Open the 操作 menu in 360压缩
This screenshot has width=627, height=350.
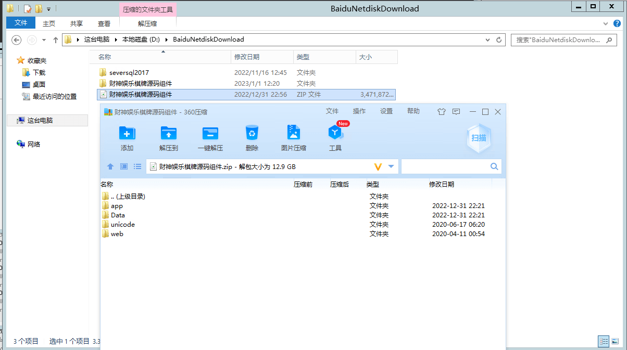coord(359,111)
